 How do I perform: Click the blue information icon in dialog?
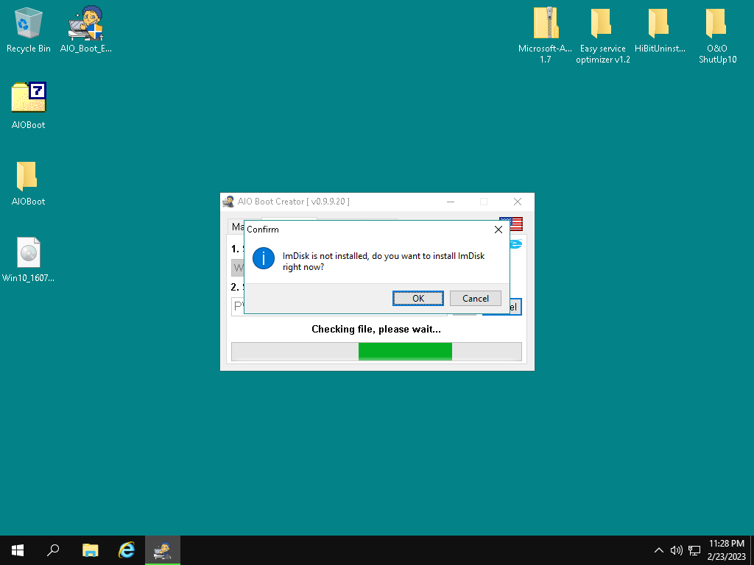[263, 258]
